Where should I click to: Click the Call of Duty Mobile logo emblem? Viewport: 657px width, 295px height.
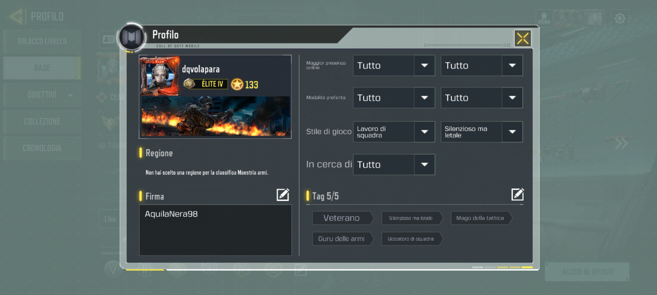pyautogui.click(x=132, y=37)
